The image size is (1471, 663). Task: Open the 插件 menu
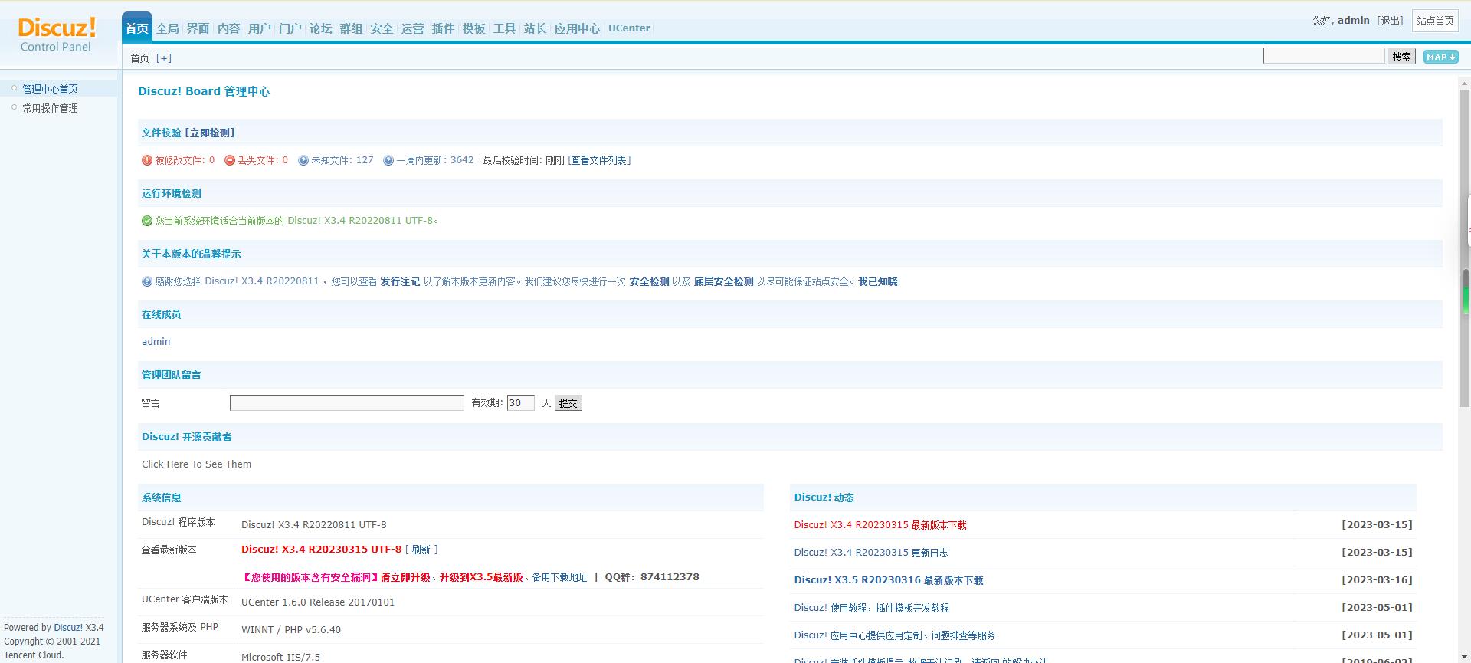point(444,28)
